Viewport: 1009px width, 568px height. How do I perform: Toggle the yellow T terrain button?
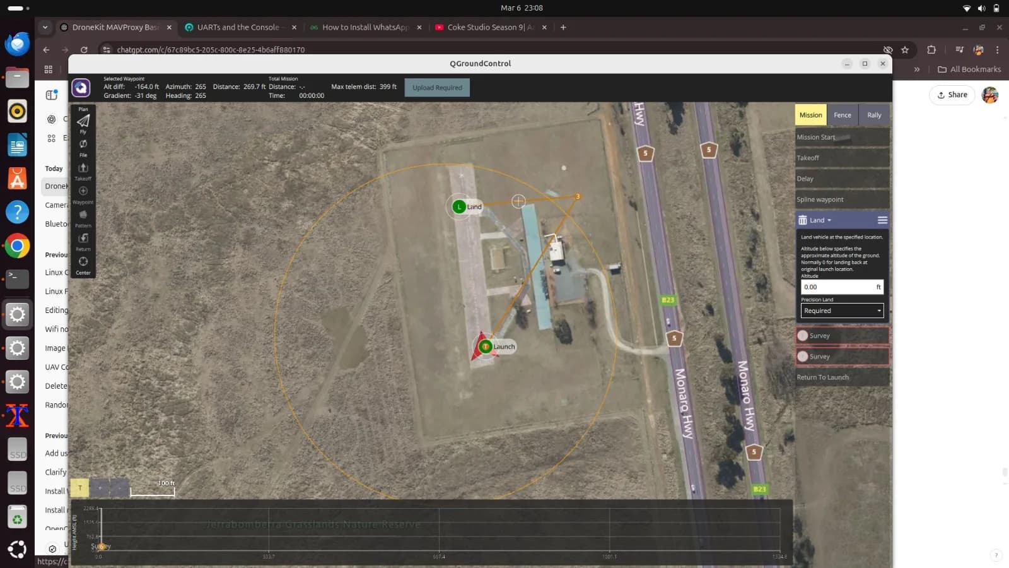click(x=79, y=488)
